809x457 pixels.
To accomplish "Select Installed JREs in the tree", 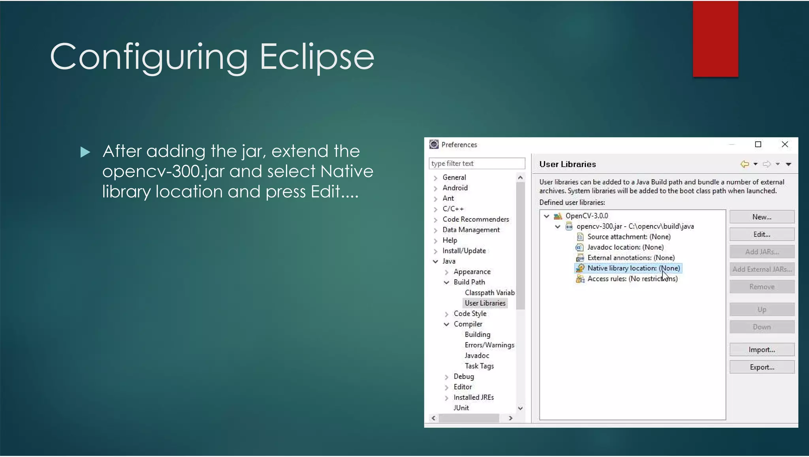I will click(x=473, y=398).
